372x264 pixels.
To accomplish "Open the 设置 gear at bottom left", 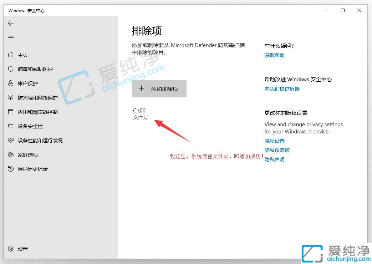I will 22,249.
